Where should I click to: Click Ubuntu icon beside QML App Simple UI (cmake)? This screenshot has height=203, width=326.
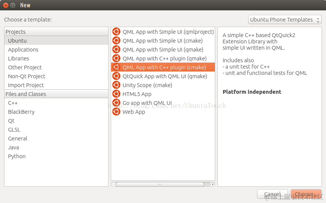pyautogui.click(x=116, y=40)
